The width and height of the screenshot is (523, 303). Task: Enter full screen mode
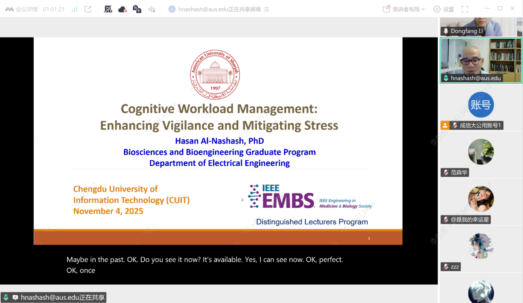click(x=465, y=9)
